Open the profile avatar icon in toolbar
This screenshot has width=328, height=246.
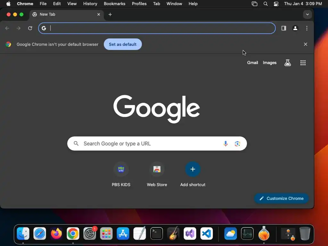tap(295, 28)
